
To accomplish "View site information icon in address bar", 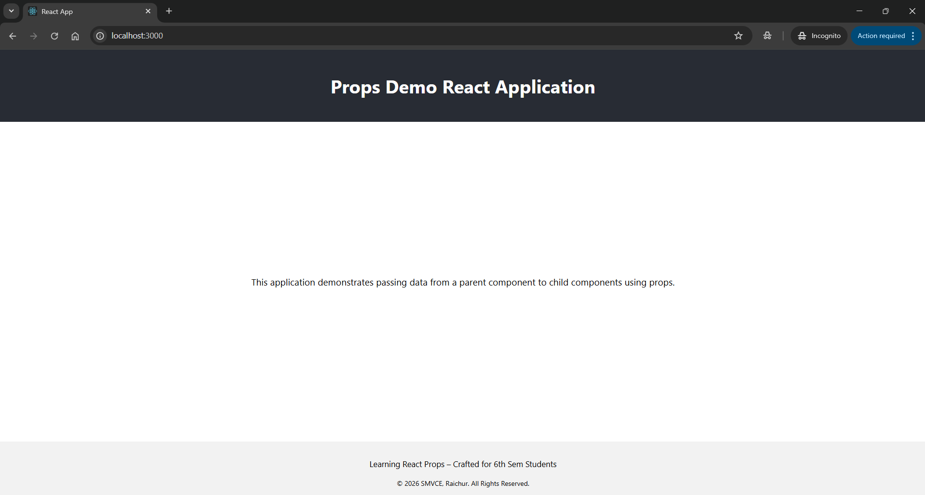I will tap(100, 36).
